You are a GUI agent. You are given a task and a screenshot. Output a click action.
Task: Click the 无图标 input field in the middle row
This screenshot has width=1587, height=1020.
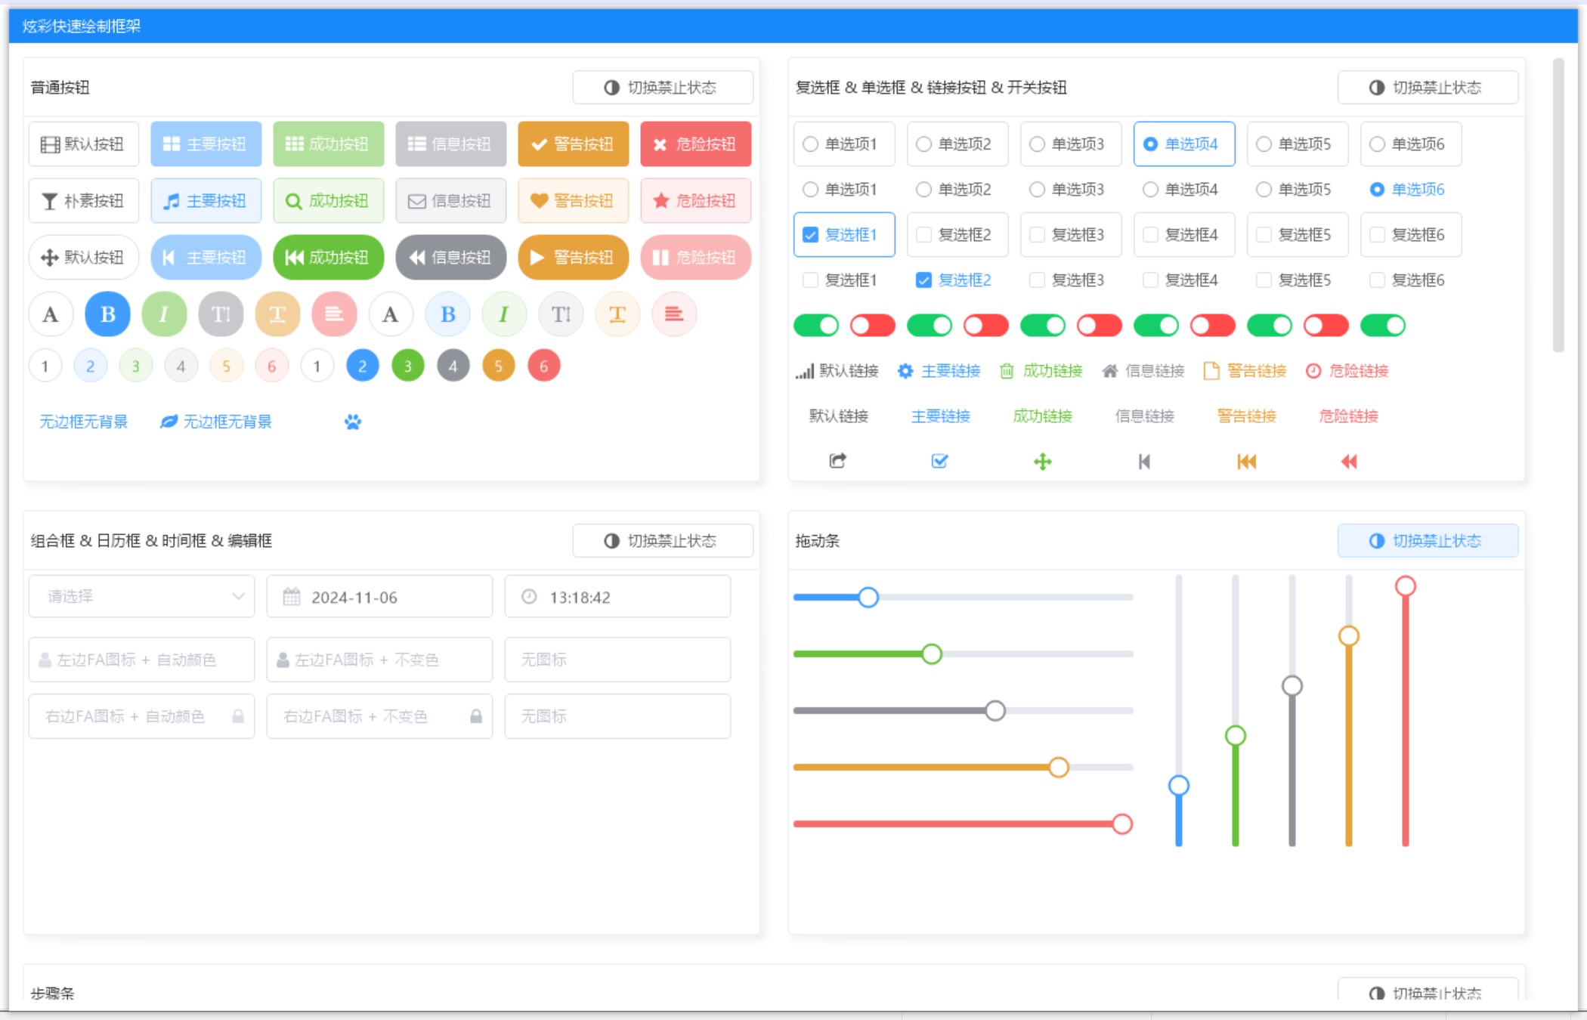point(617,660)
